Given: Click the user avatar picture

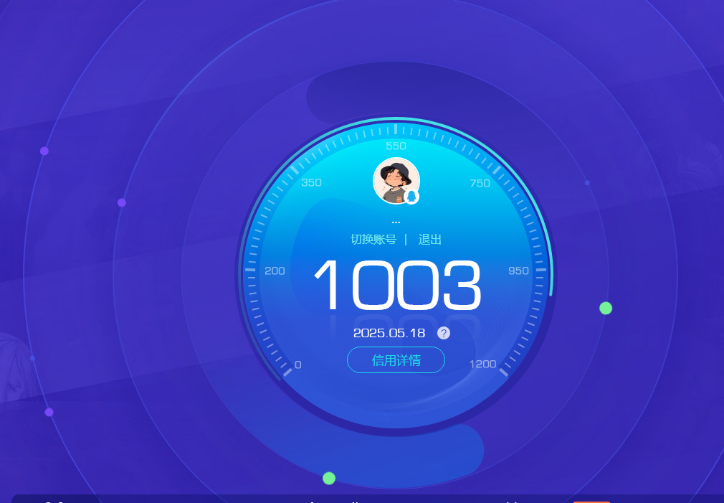Looking at the screenshot, I should (396, 181).
